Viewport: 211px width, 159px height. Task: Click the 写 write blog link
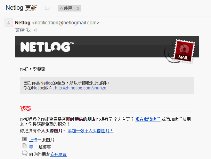(x=31, y=147)
